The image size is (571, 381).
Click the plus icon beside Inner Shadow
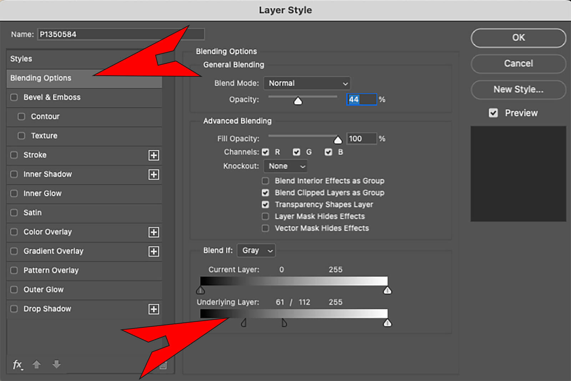click(x=154, y=175)
